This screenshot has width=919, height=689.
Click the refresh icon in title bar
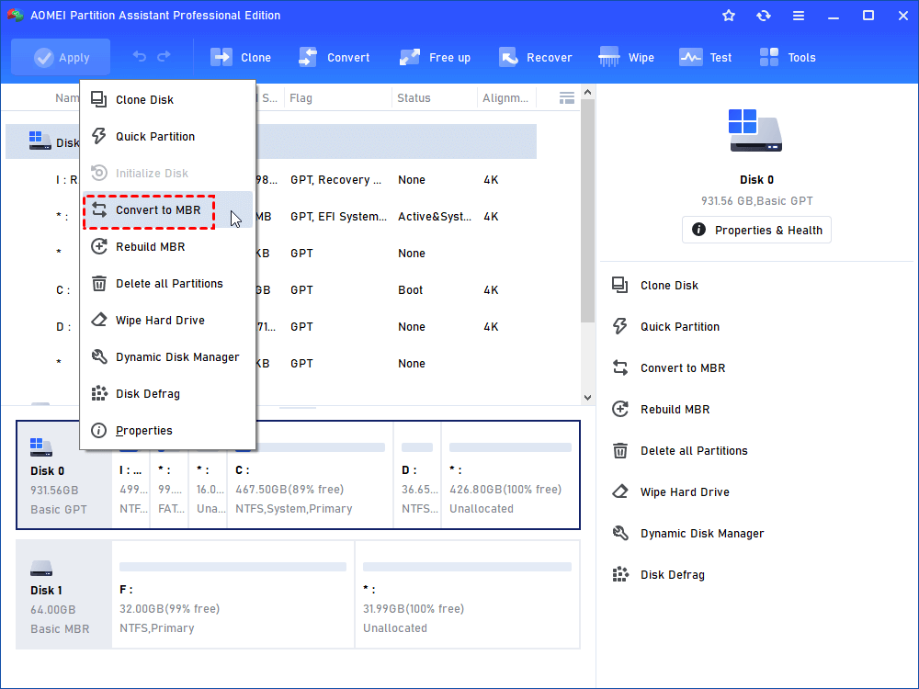coord(764,16)
